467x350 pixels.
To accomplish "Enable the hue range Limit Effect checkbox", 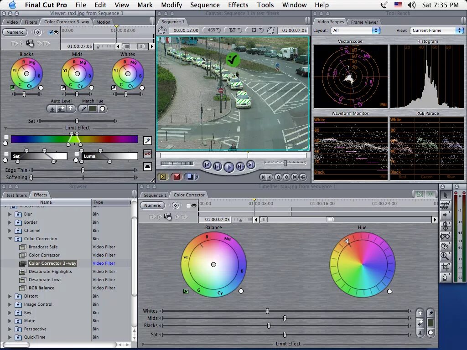I will 6,137.
